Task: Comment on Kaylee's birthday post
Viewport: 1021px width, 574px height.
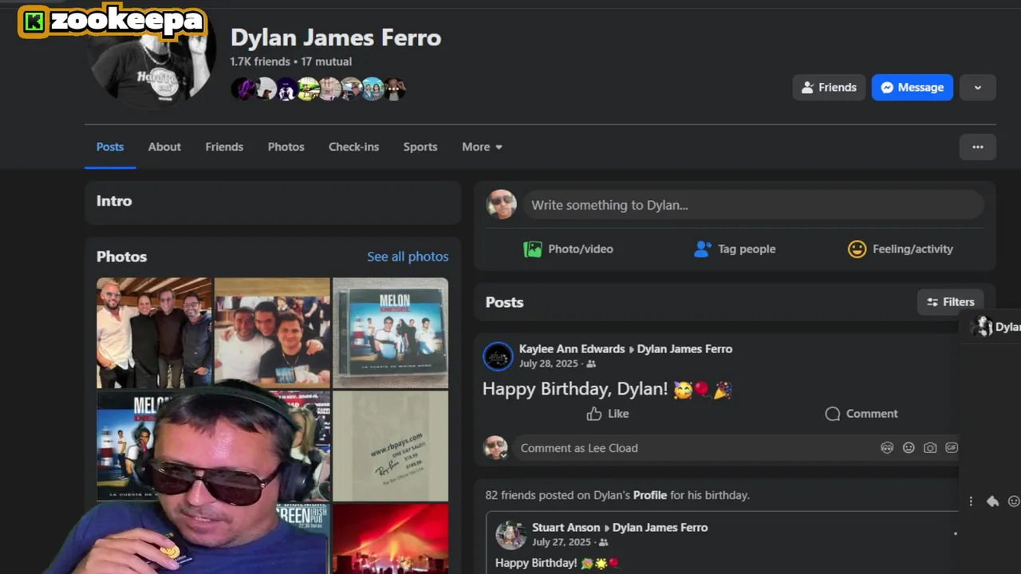Action: coord(861,414)
